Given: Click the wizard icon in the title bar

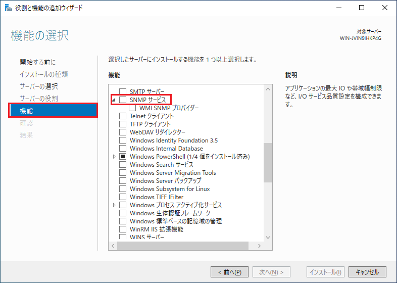Looking at the screenshot, I should coord(9,8).
